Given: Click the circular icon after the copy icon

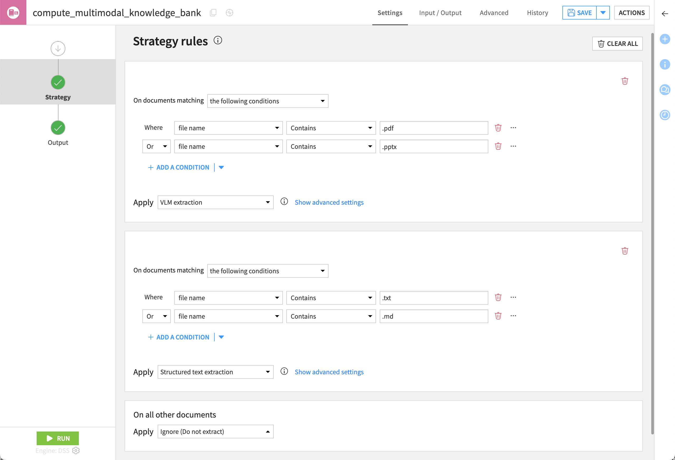Looking at the screenshot, I should [x=229, y=12].
